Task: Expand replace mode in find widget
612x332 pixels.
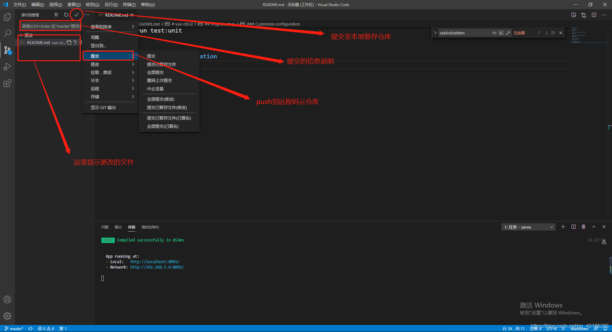Action: 435,33
